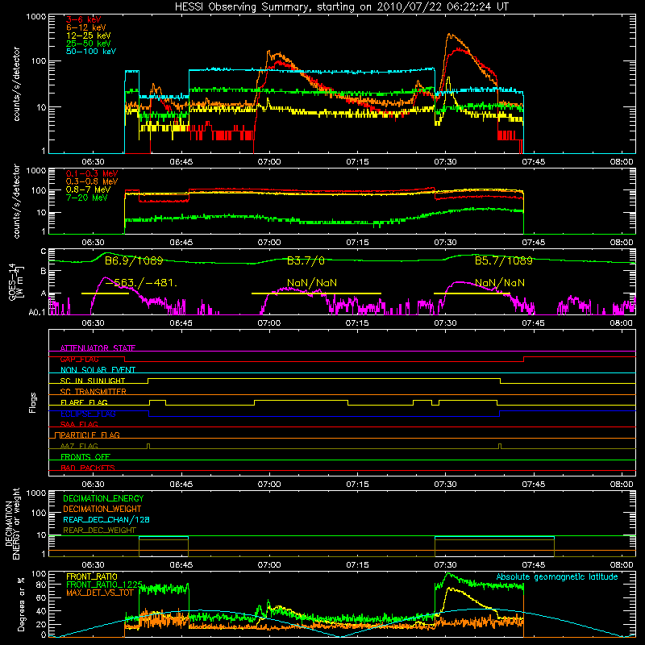Select the FLARE_FLAG label
Screen dimensions: 645x645
(84, 402)
